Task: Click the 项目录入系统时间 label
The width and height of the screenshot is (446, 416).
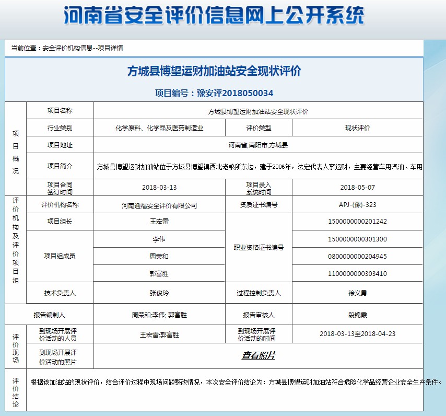Action: (x=259, y=188)
